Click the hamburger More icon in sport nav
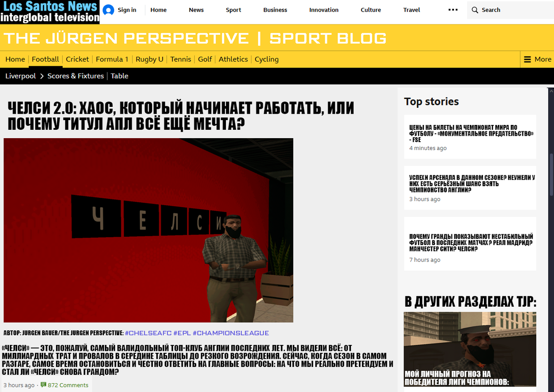Image resolution: width=554 pixels, height=392 pixels. pos(527,59)
